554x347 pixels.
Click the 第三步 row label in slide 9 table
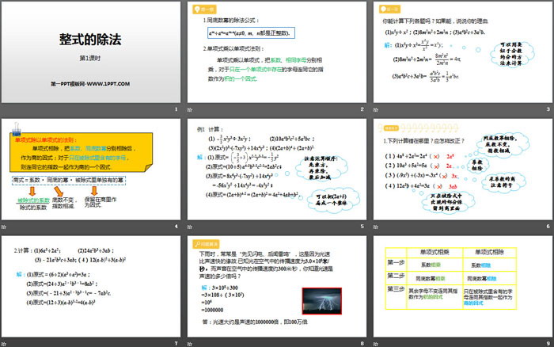click(x=394, y=289)
